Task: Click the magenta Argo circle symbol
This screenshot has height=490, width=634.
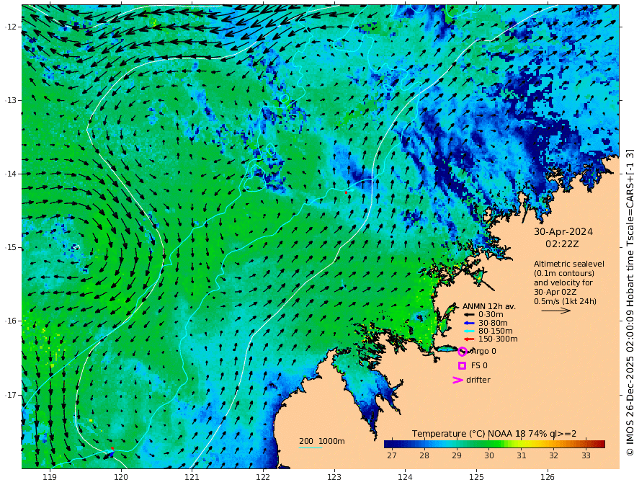Action: (x=463, y=351)
